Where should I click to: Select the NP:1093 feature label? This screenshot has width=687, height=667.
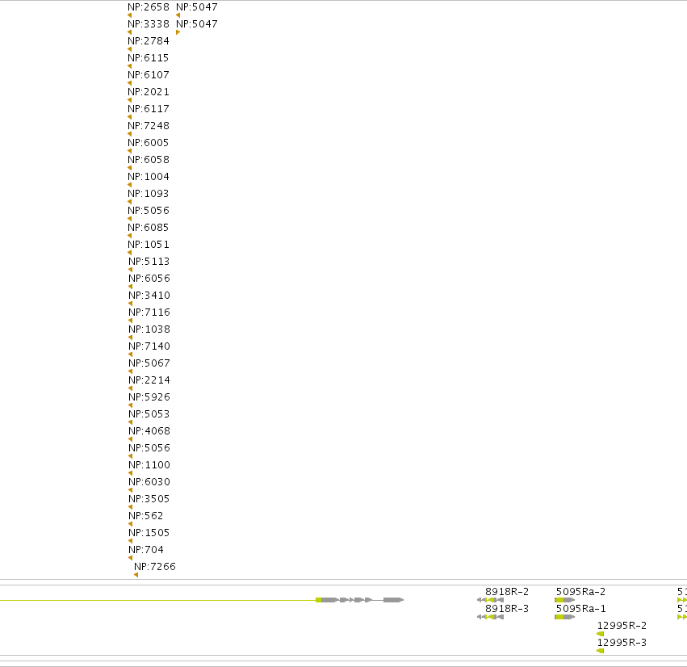(x=148, y=194)
